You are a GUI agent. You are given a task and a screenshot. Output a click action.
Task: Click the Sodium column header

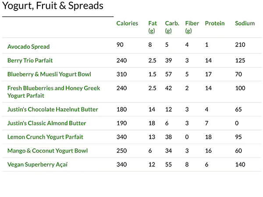[x=245, y=24]
